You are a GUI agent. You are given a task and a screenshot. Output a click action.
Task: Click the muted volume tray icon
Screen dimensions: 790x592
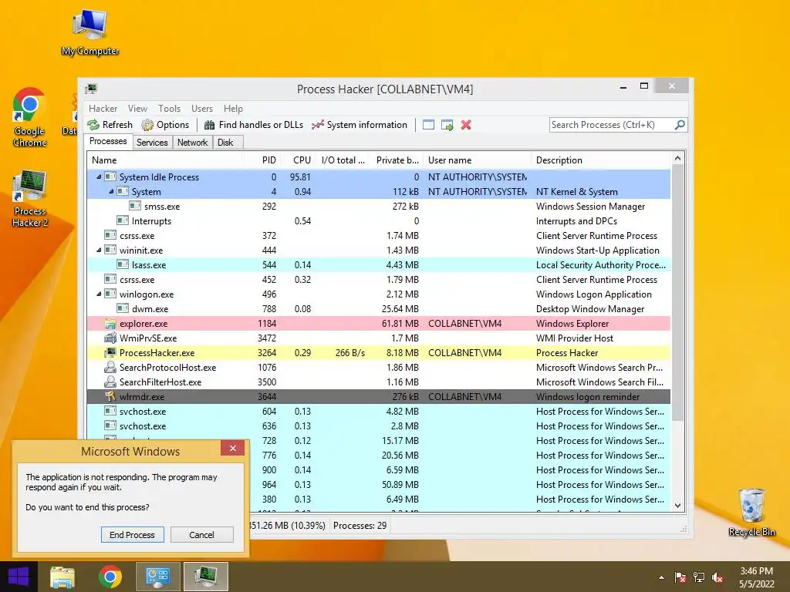click(717, 577)
